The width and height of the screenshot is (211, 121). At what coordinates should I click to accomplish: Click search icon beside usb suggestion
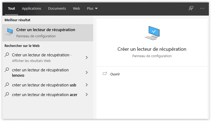[7, 85]
